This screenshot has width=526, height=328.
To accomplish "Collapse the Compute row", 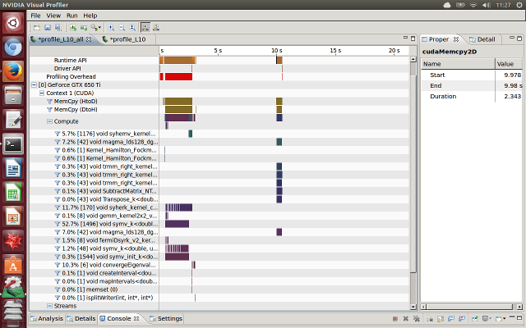I will (x=49, y=121).
